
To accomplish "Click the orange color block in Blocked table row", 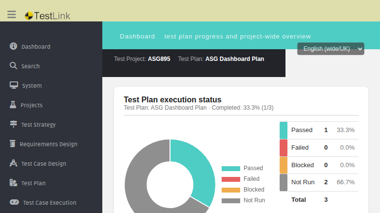I will (284, 165).
